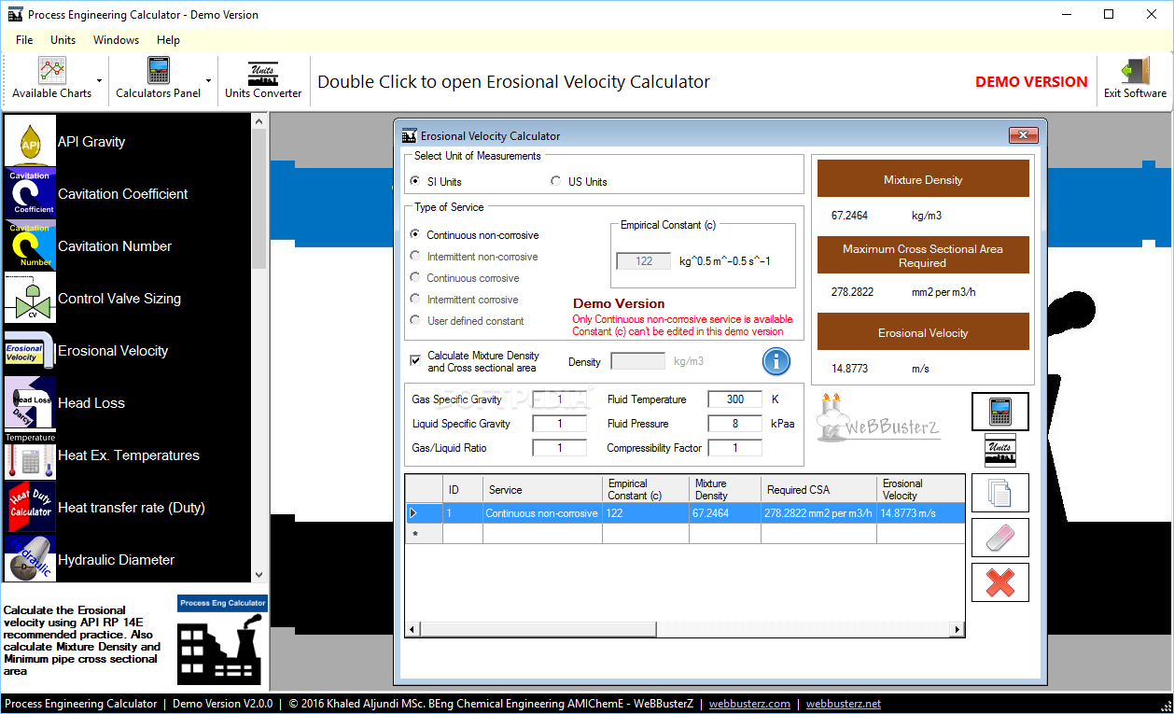Viewport: 1174px width, 714px height.
Task: Click the Exit Software door icon
Action: pos(1135,71)
